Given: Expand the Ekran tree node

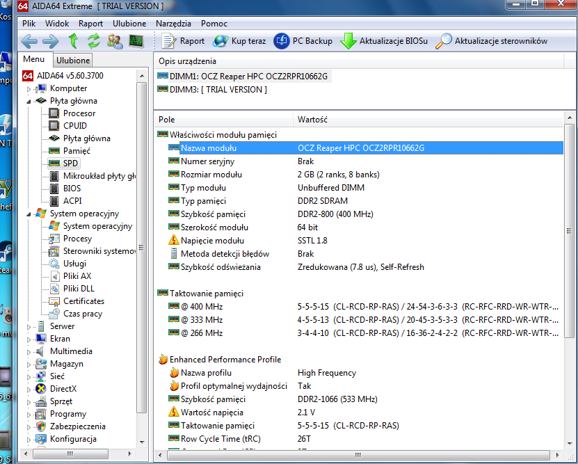Looking at the screenshot, I should click(29, 339).
